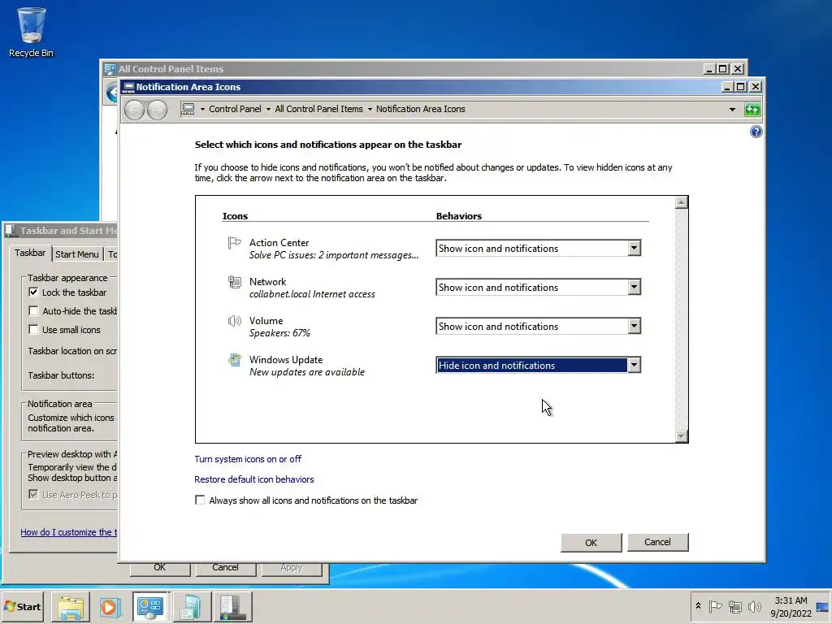The image size is (832, 624).
Task: Open address bar history dropdown arrow
Action: point(732,110)
